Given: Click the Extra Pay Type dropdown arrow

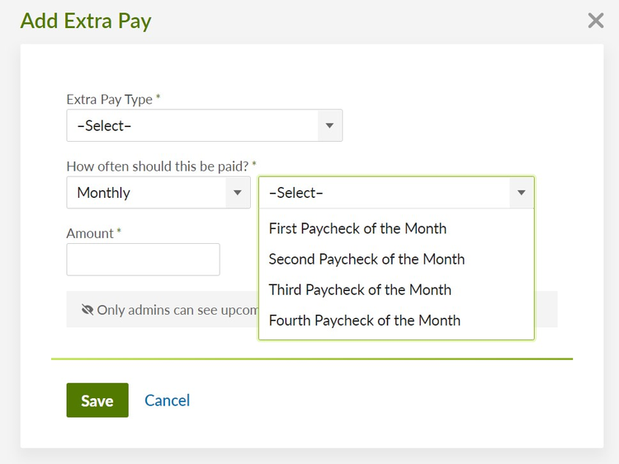Looking at the screenshot, I should [329, 125].
